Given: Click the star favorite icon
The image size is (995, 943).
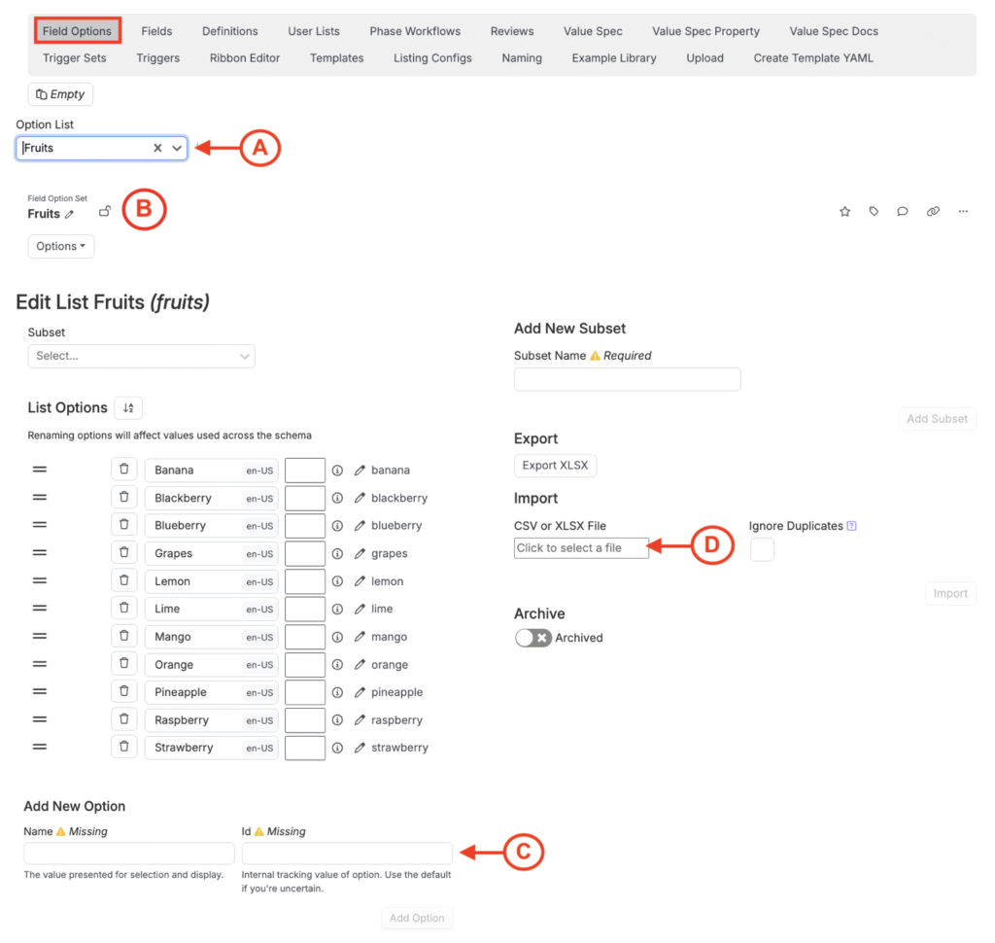Looking at the screenshot, I should tap(844, 211).
